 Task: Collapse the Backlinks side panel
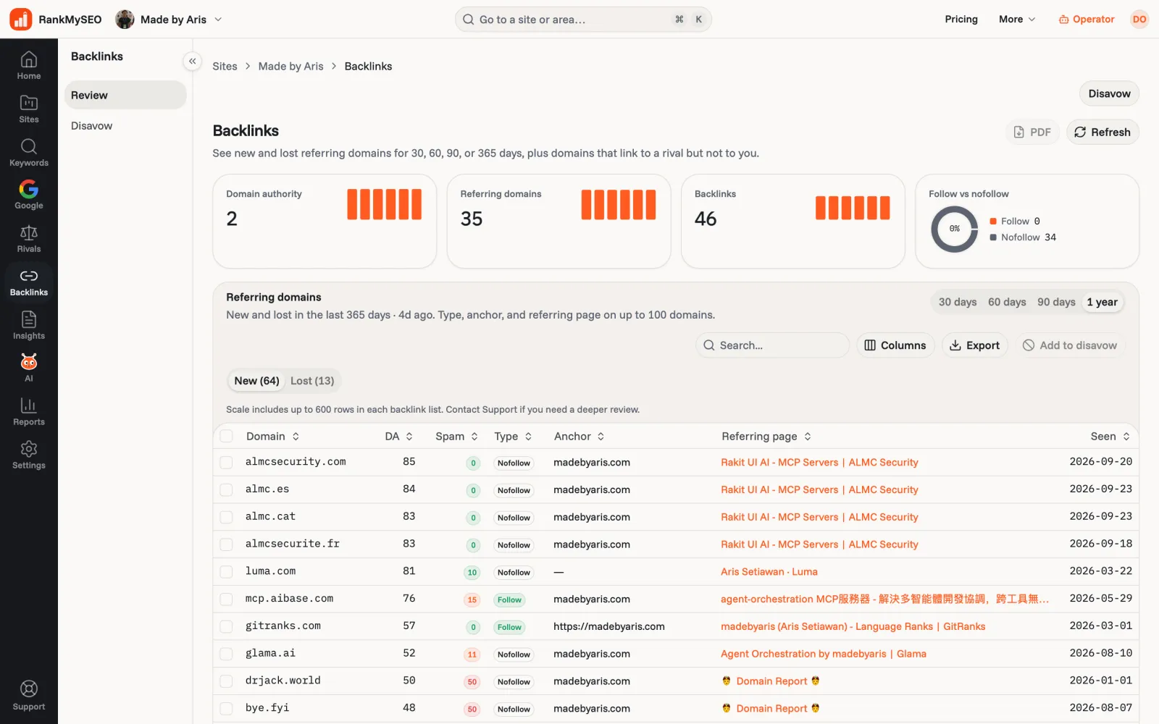click(192, 62)
